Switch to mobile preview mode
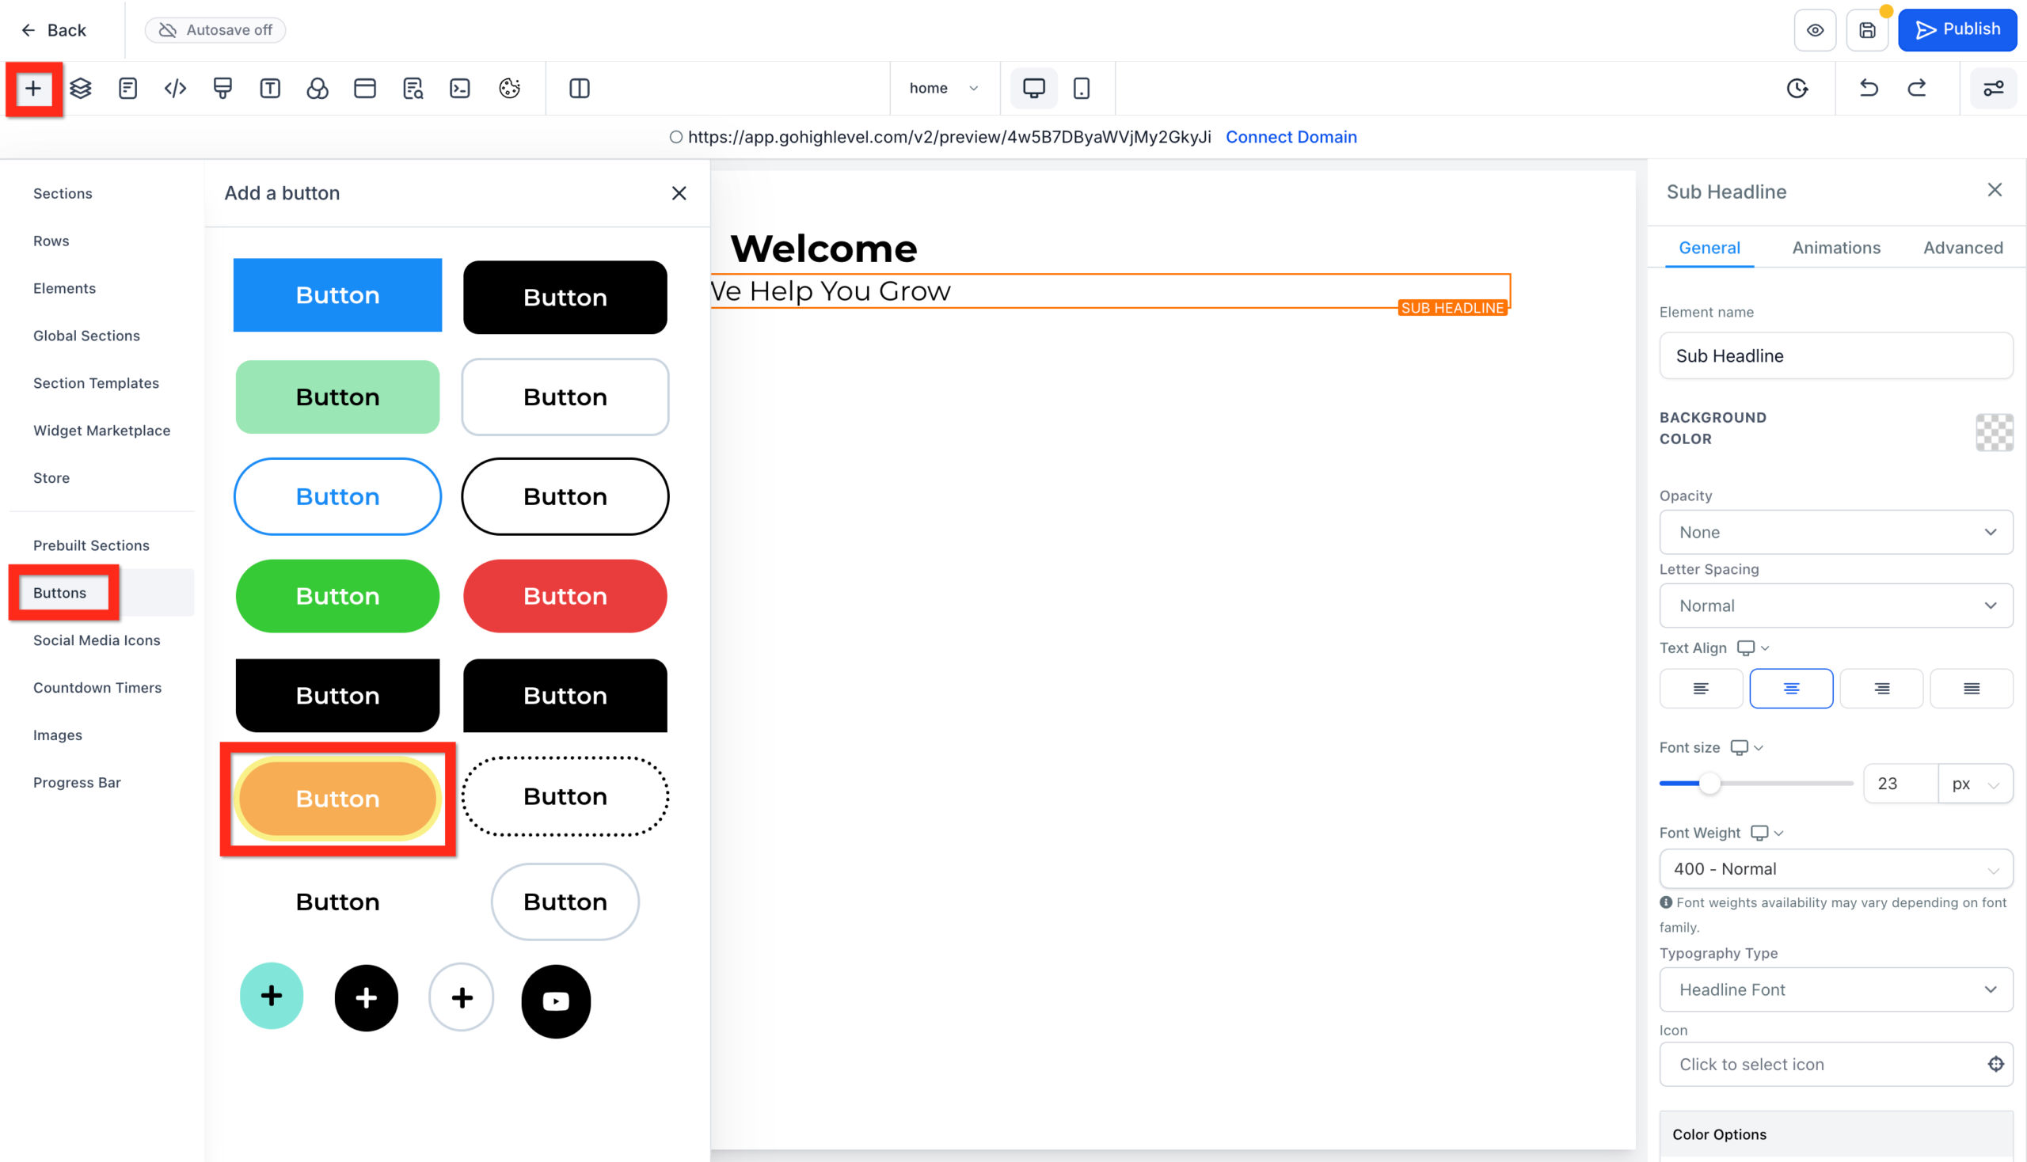 coord(1082,88)
